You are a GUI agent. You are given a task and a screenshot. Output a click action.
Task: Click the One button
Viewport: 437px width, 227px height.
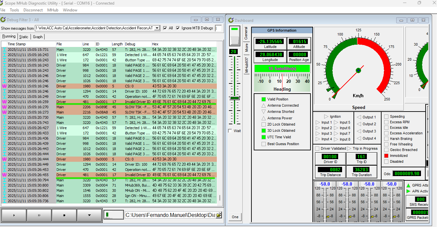[x=235, y=217]
